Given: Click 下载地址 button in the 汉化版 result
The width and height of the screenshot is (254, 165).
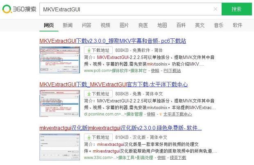Looking at the screenshot, I should click(98, 137).
